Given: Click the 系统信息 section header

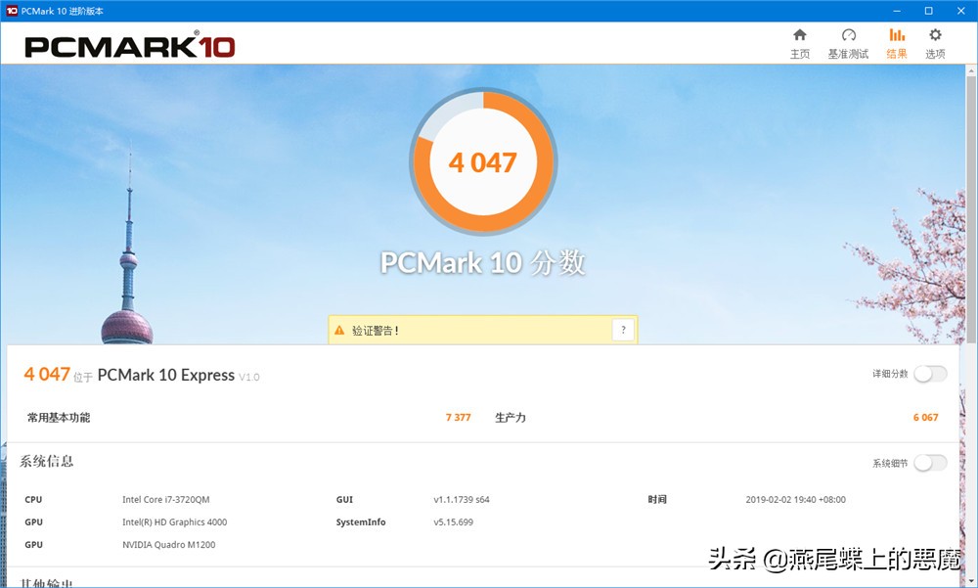Looking at the screenshot, I should coord(48,461).
